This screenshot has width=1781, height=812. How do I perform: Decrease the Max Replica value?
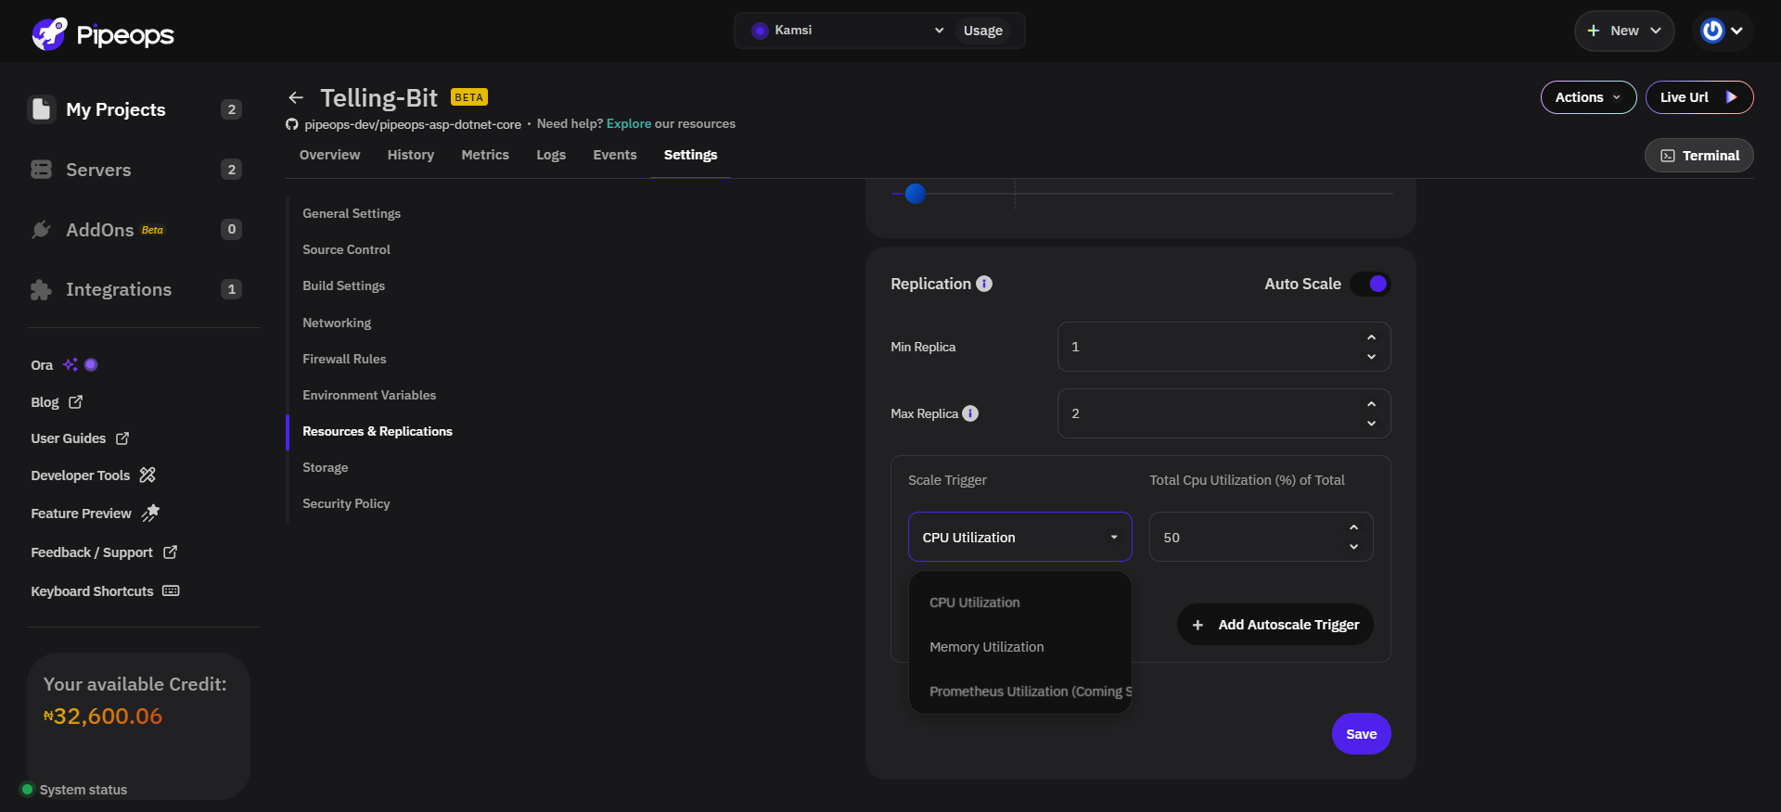tap(1371, 424)
